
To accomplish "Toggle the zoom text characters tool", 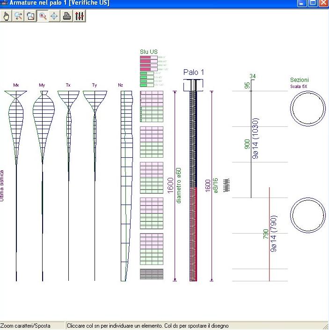I will coord(43,16).
